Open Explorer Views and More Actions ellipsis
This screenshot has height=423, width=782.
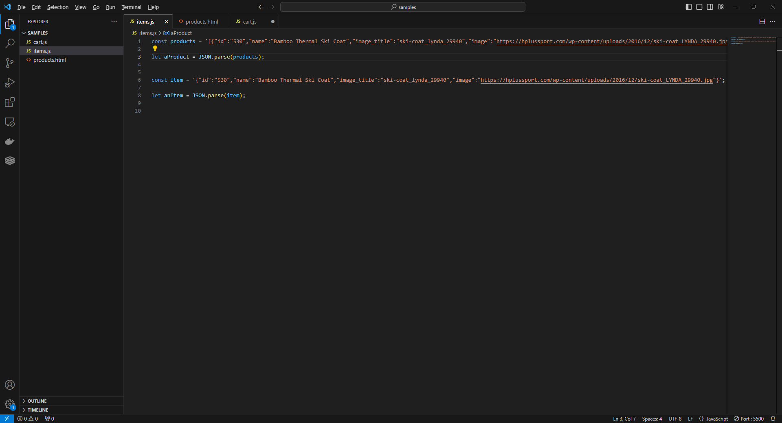pyautogui.click(x=114, y=22)
